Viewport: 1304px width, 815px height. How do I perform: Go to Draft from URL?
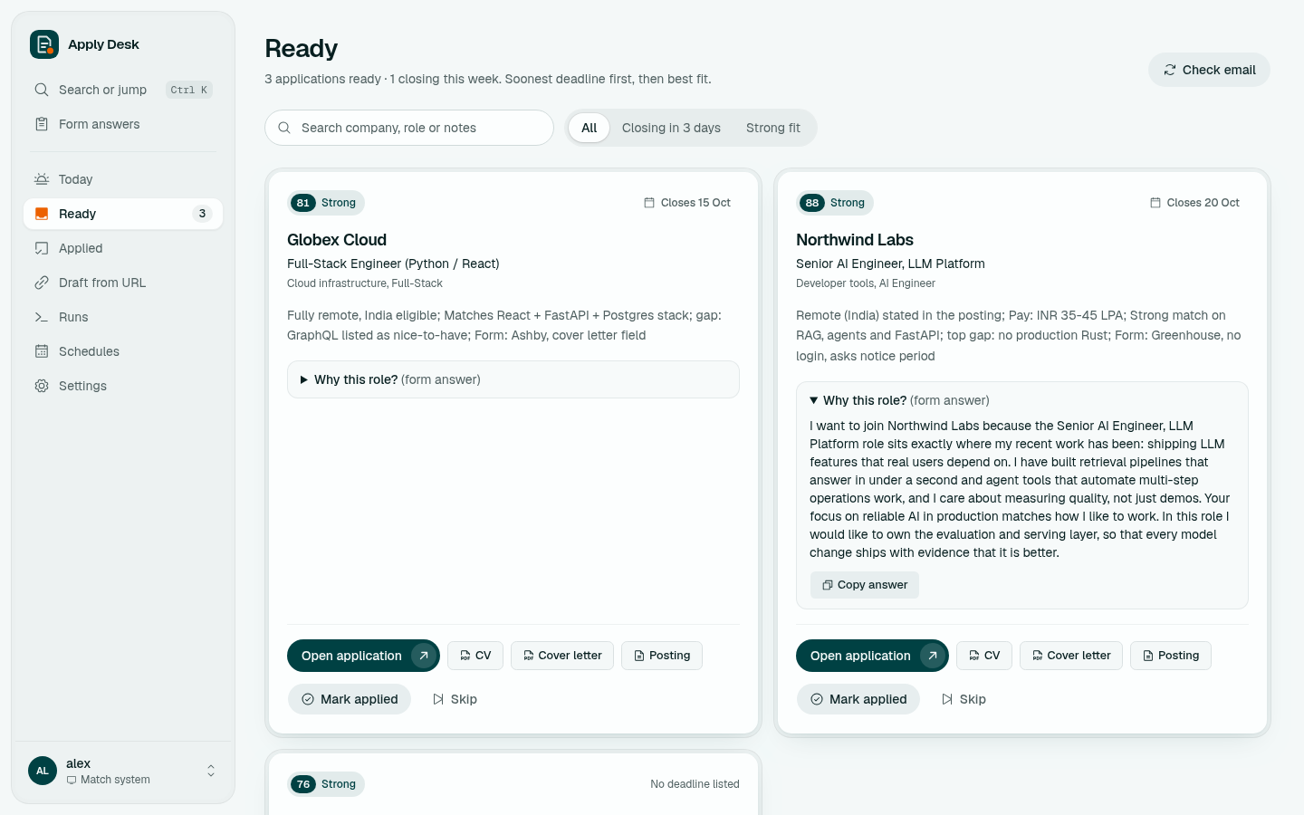[x=122, y=283]
